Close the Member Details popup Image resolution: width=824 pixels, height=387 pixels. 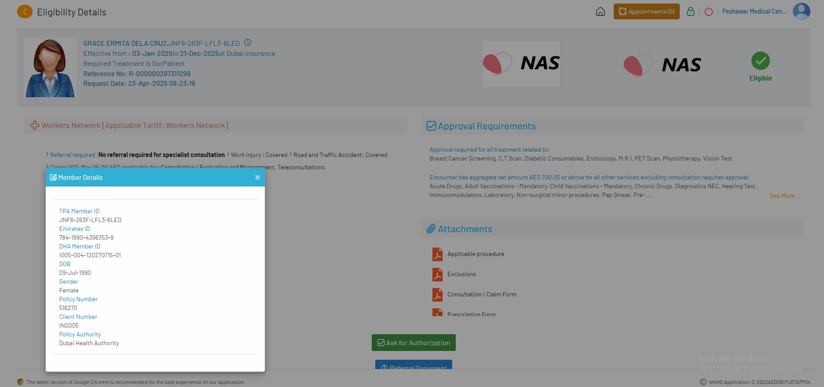[x=257, y=178]
